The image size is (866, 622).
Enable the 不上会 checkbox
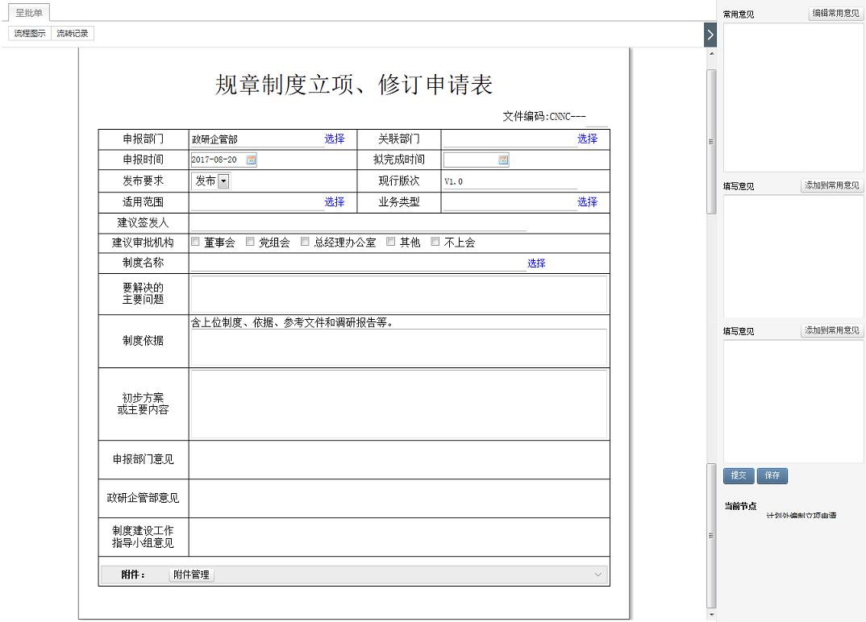(x=435, y=242)
